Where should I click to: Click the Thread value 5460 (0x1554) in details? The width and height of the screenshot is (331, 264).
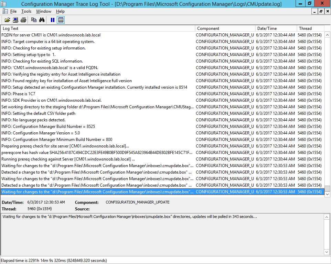pos(40,209)
